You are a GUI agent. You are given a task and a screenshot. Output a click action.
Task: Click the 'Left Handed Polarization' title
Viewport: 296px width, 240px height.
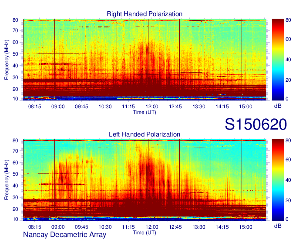pyautogui.click(x=145, y=134)
